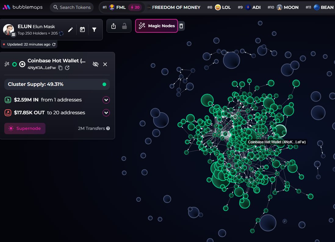Activate the Magic Nodes button

tap(157, 26)
